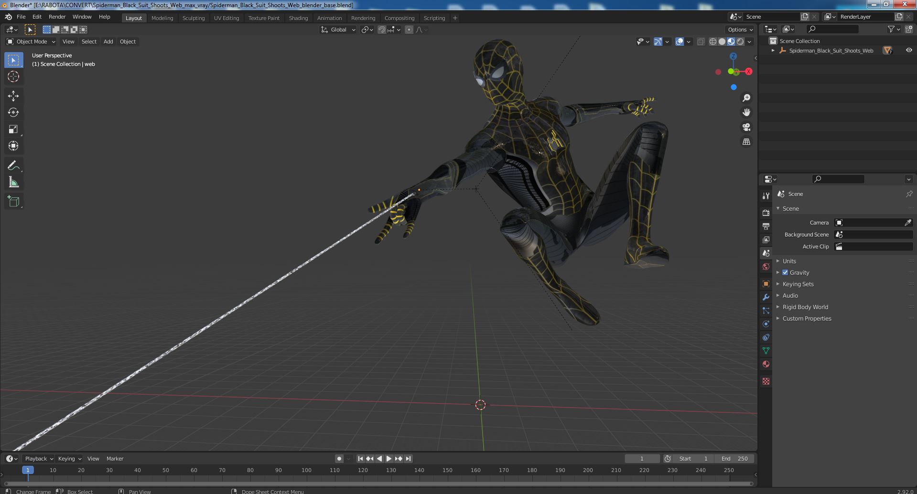Open the Keying dropdown

[69, 459]
